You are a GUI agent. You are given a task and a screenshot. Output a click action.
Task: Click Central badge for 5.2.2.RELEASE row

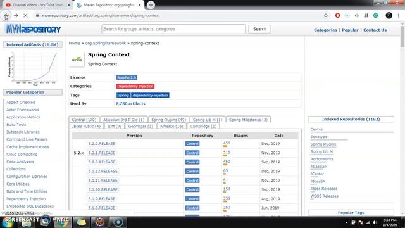pyautogui.click(x=192, y=144)
